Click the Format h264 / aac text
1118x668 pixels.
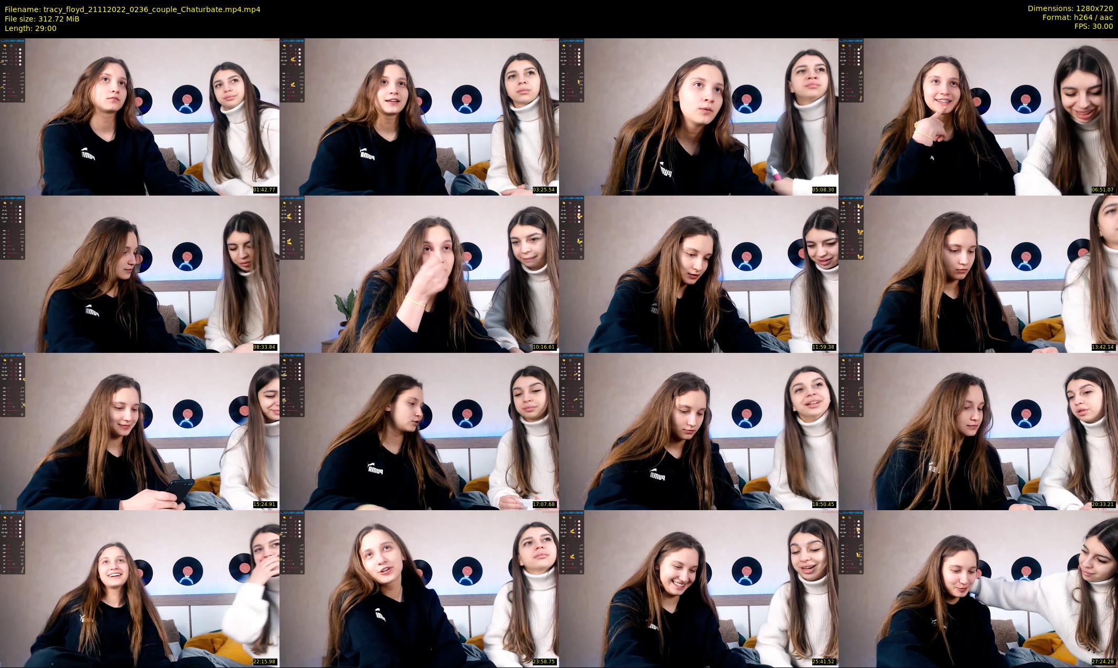(1077, 17)
